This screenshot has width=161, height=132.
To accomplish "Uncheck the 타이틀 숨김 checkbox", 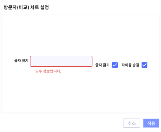I will pos(144,65).
